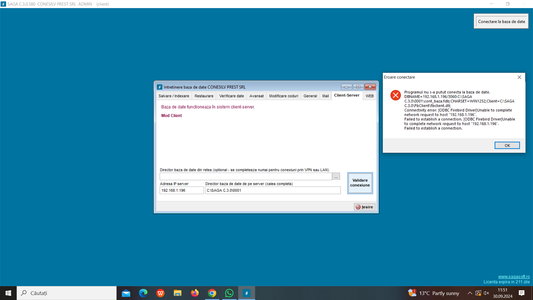Minimize the Intretinere baza de date window
The image size is (533, 300).
click(346, 87)
